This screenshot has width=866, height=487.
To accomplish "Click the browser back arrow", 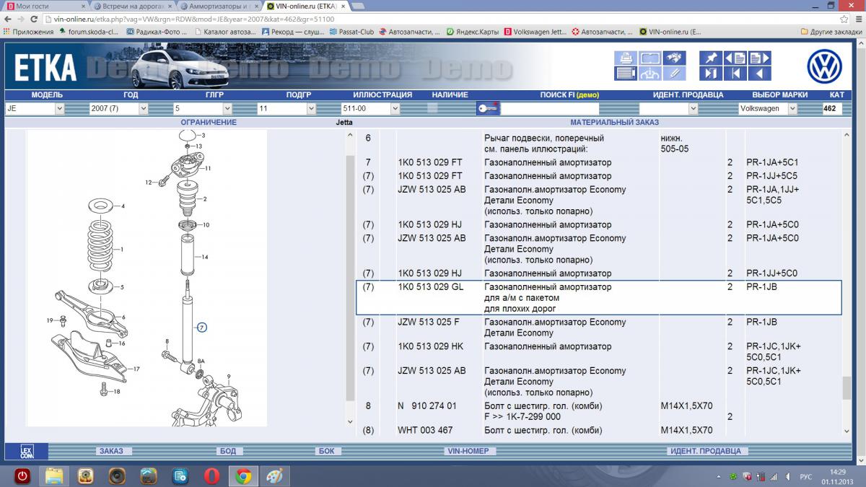I will (8, 19).
